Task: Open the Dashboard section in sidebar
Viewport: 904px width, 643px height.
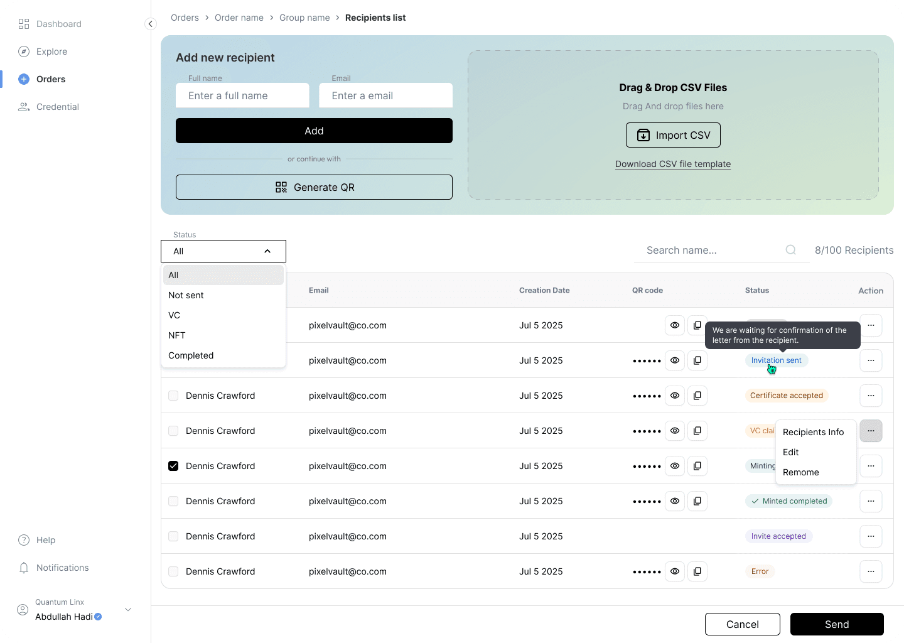Action: coord(59,24)
